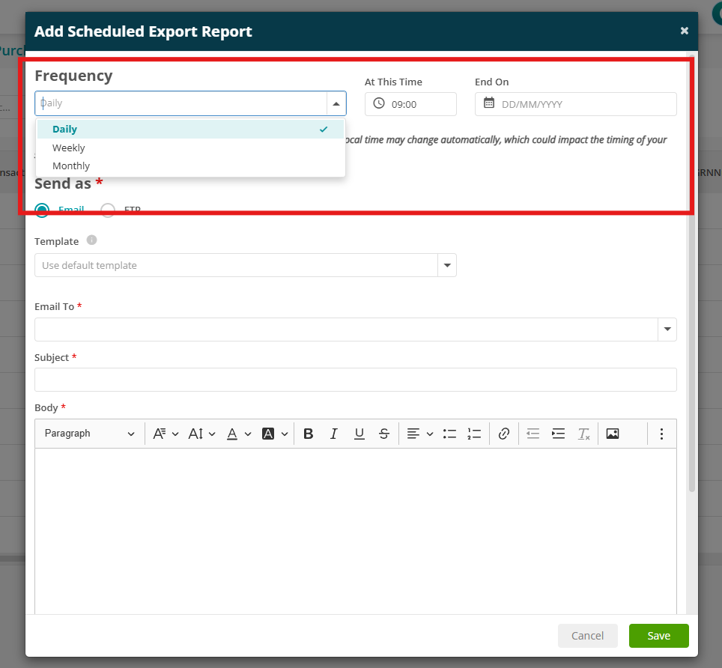The image size is (722, 668).
Task: Open the calendar icon for End On
Action: 489,103
